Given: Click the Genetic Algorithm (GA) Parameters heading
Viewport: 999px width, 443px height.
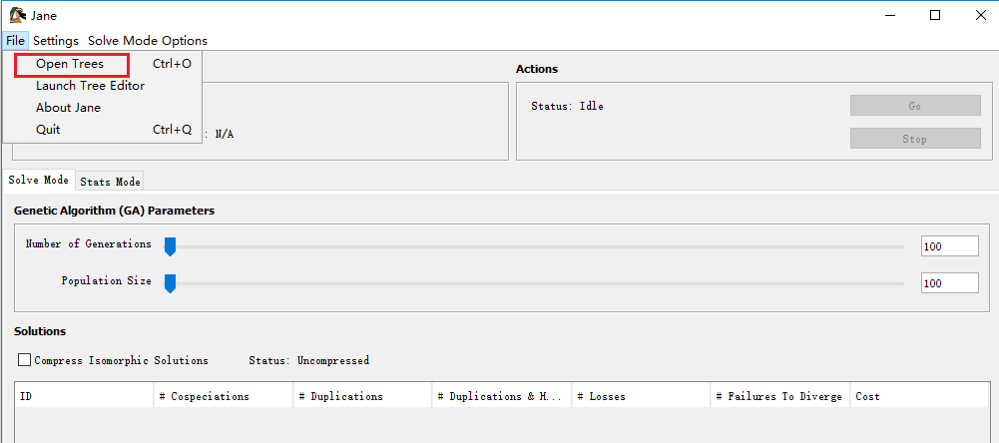Looking at the screenshot, I should 114,211.
